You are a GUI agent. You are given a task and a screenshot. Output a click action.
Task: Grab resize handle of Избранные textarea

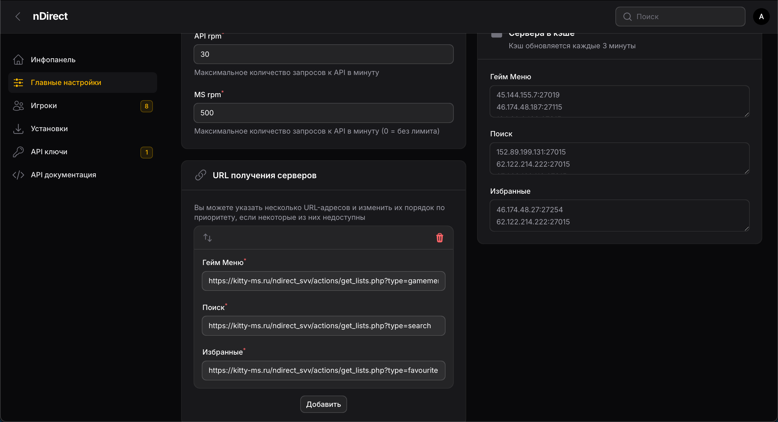tap(746, 229)
